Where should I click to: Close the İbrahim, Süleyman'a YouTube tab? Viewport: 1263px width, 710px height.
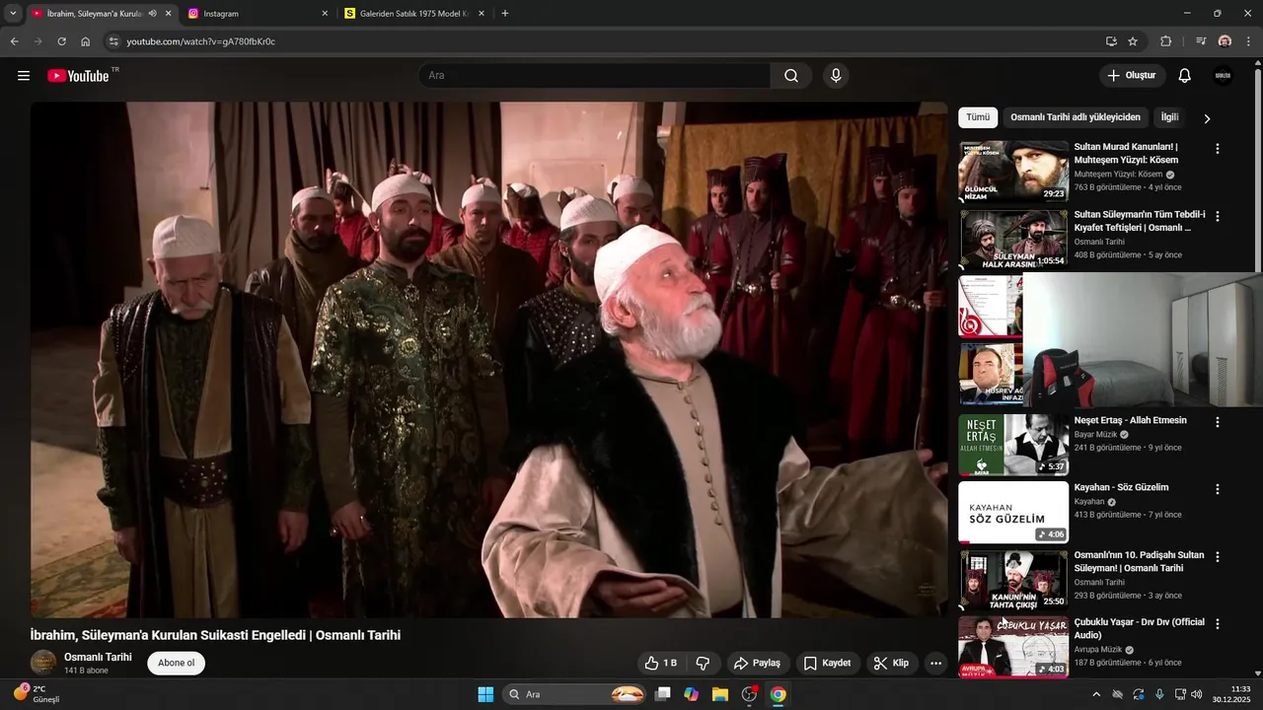click(169, 14)
